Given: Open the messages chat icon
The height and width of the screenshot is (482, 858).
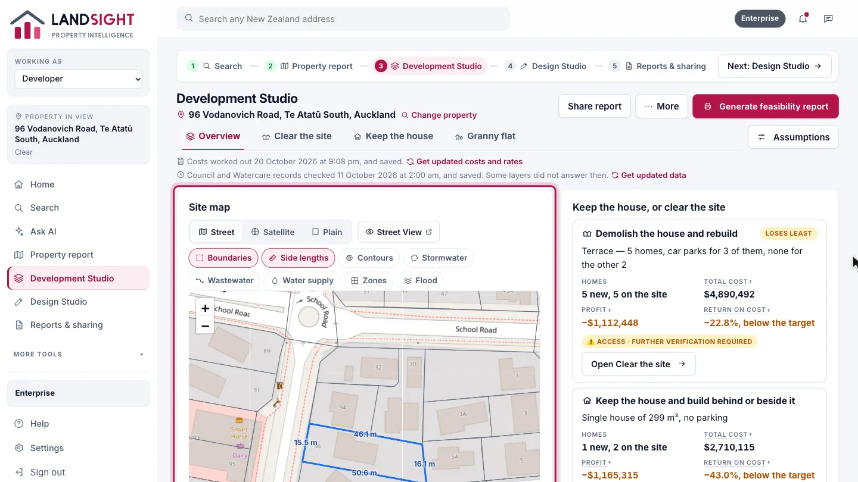Looking at the screenshot, I should pos(828,18).
